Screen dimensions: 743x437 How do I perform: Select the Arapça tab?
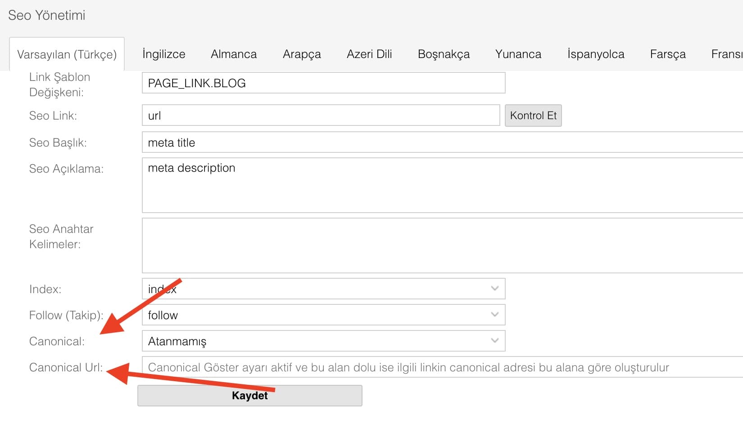tap(302, 54)
